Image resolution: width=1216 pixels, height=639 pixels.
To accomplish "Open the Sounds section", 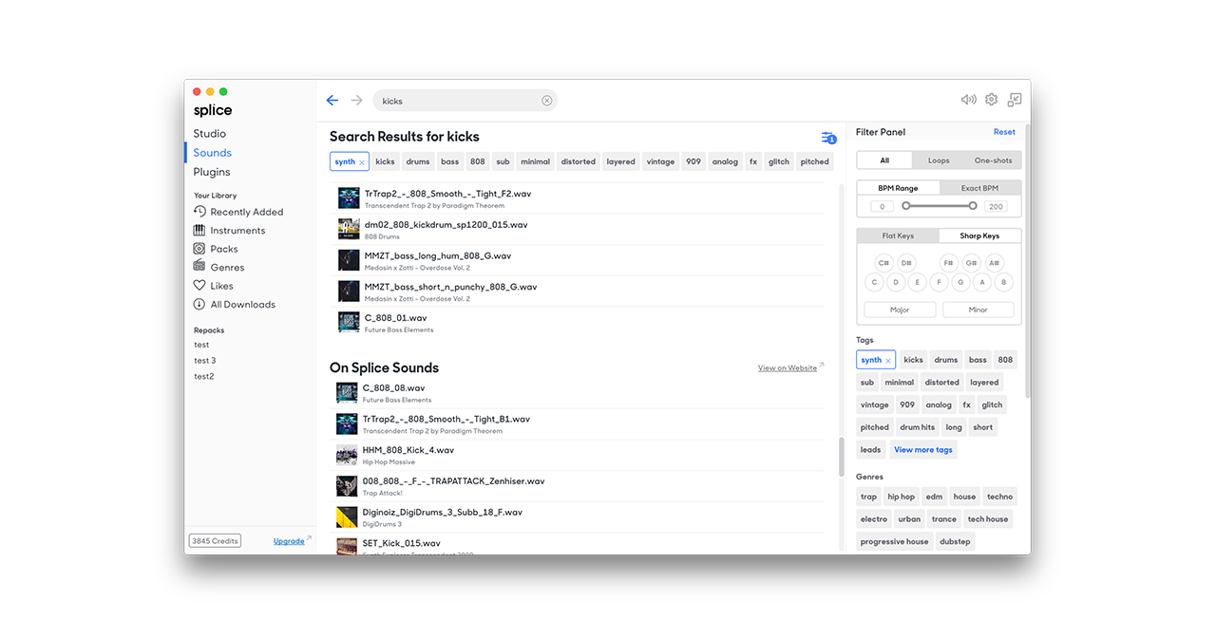I will [x=213, y=153].
